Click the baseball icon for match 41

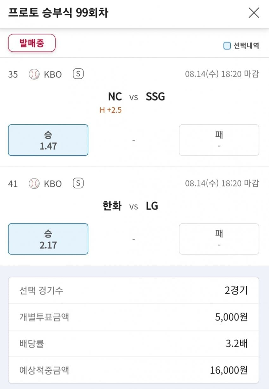(x=34, y=184)
